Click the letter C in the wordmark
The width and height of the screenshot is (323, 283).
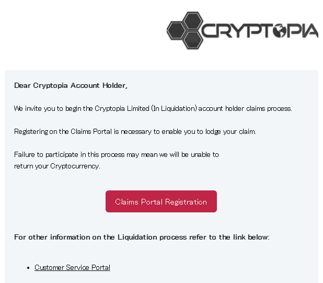click(x=211, y=31)
